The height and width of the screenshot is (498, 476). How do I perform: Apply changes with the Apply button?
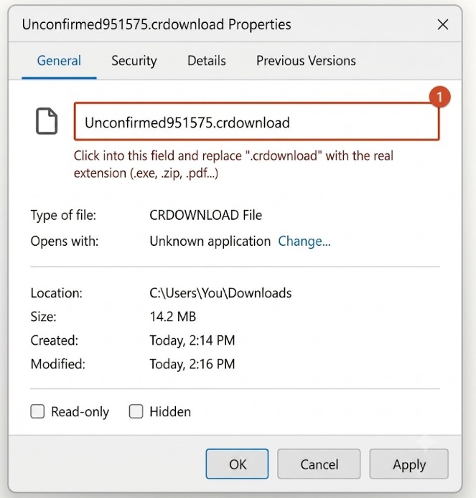(x=409, y=464)
